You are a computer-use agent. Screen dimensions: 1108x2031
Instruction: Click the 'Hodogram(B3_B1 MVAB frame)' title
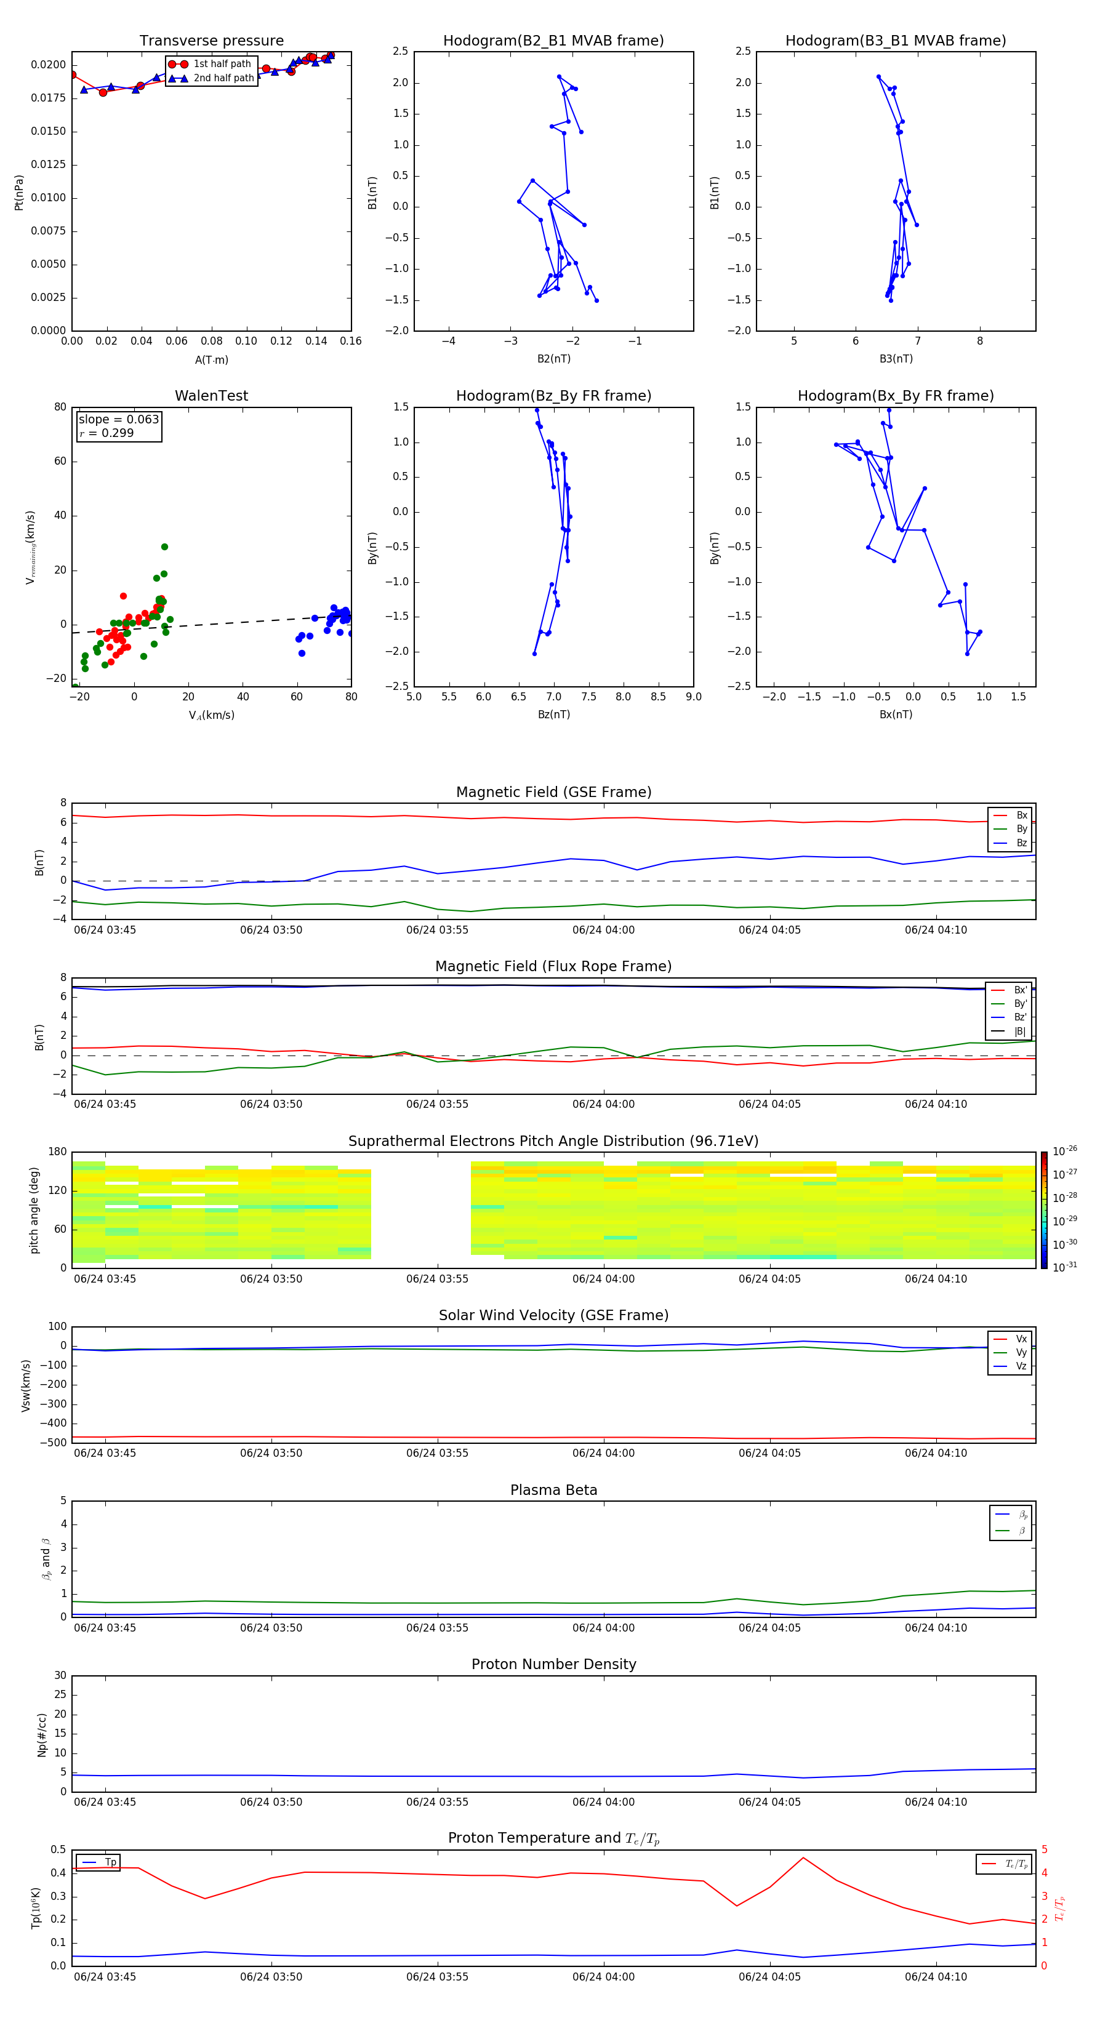896,41
